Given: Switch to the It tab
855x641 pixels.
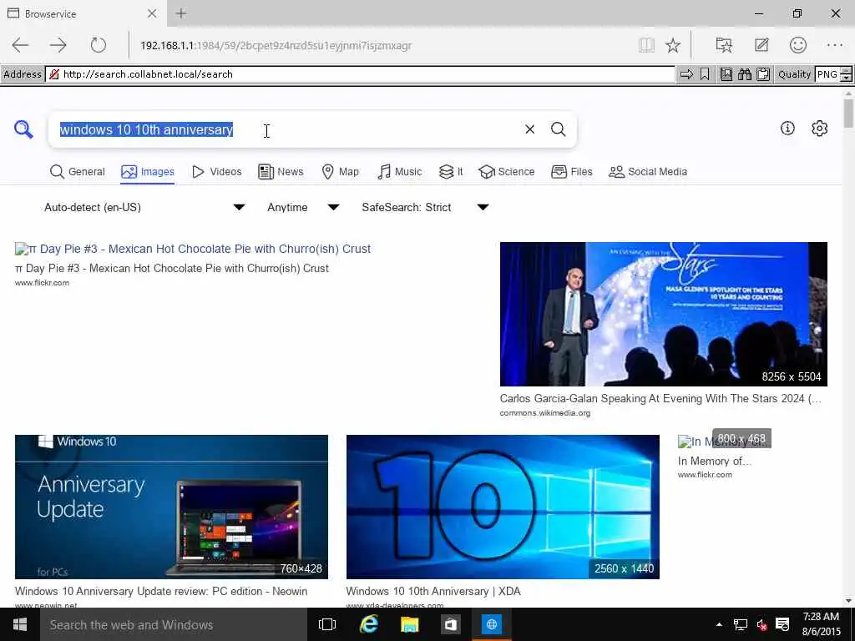Looking at the screenshot, I should [x=451, y=172].
